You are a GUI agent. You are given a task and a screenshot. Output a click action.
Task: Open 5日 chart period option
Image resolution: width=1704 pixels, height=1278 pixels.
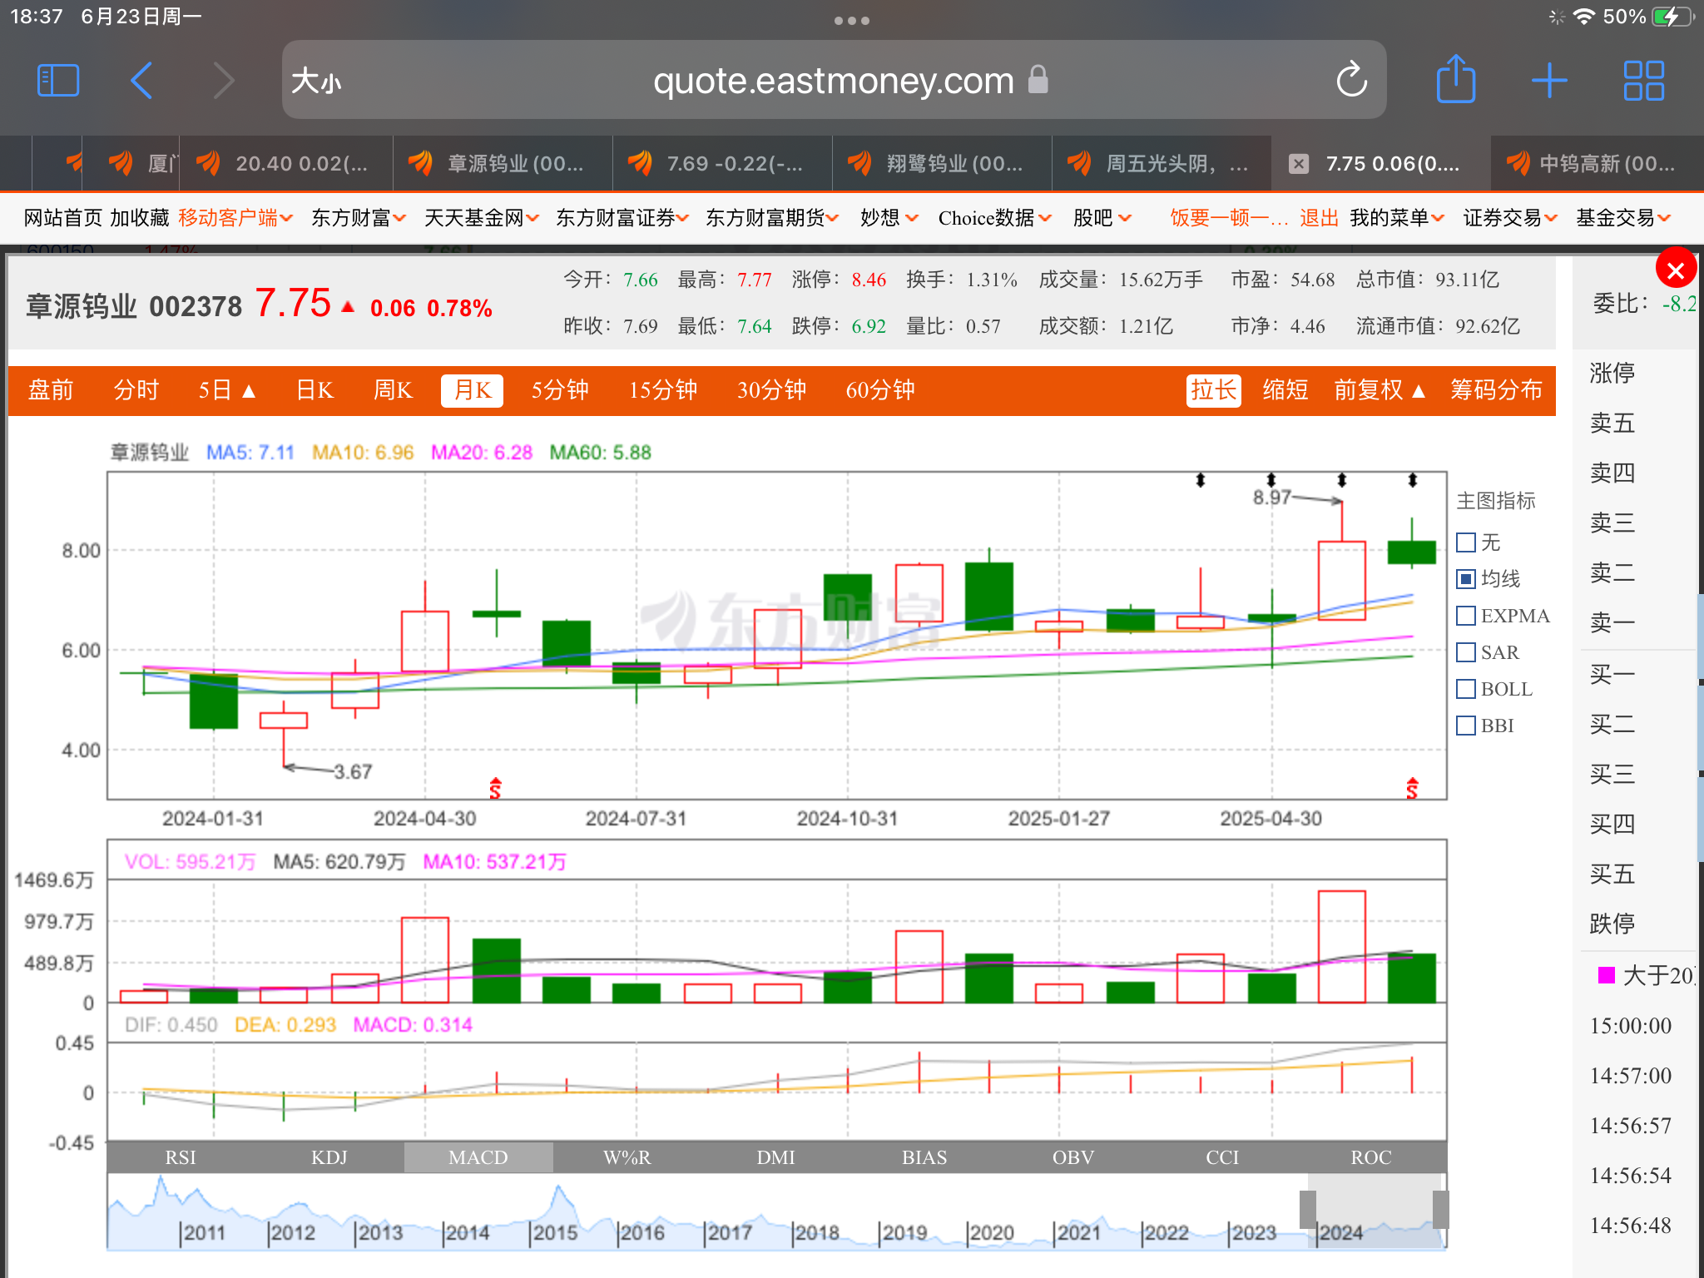[x=226, y=390]
